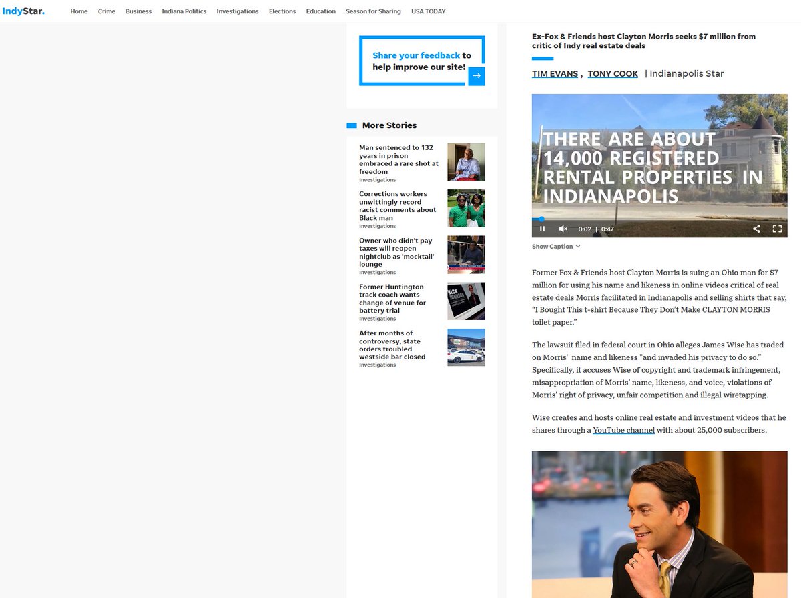Click the article headline text
801x598 pixels.
643,41
